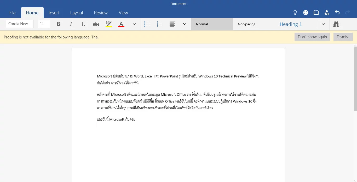Click the Cordia New font name box
The width and height of the screenshot is (357, 182).
pyautogui.click(x=20, y=24)
